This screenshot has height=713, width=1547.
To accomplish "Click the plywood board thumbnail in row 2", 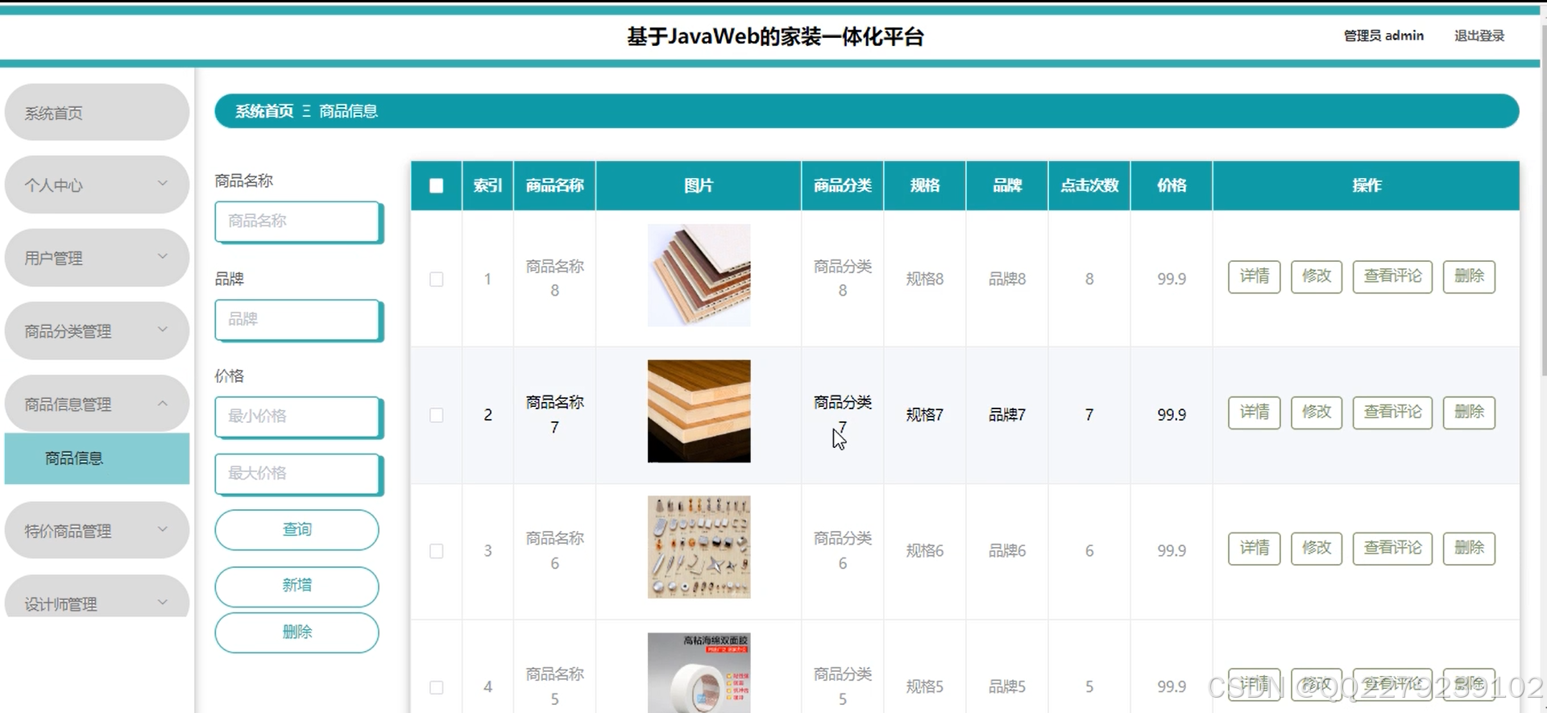I will pyautogui.click(x=699, y=411).
